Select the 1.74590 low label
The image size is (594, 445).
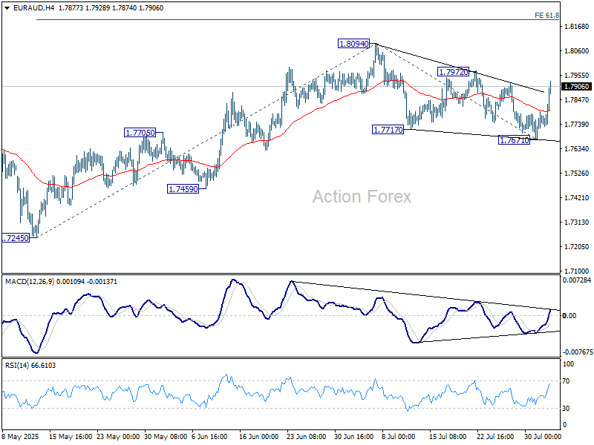point(182,189)
